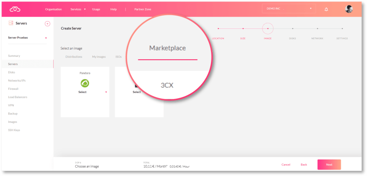Screen dimensions: 367x176
Task: Jump to the NETWORK step marker
Action: point(317,28)
